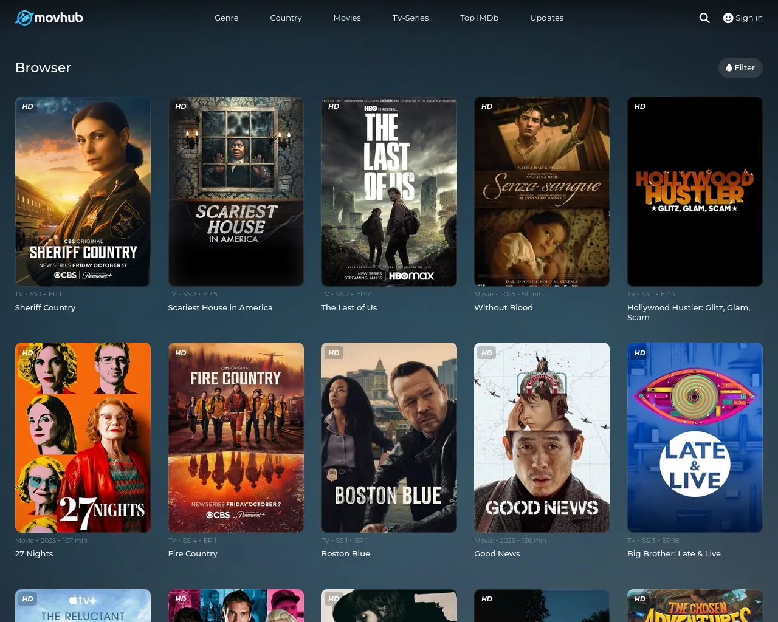The width and height of the screenshot is (778, 622).
Task: Click the HD badge on Fire Country
Action: coord(181,353)
